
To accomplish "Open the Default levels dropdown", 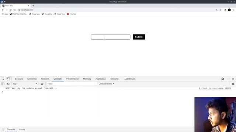I will [x=107, y=84].
